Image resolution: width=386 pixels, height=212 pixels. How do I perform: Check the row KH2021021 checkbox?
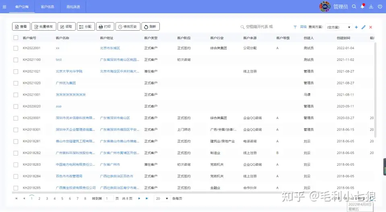point(16,71)
